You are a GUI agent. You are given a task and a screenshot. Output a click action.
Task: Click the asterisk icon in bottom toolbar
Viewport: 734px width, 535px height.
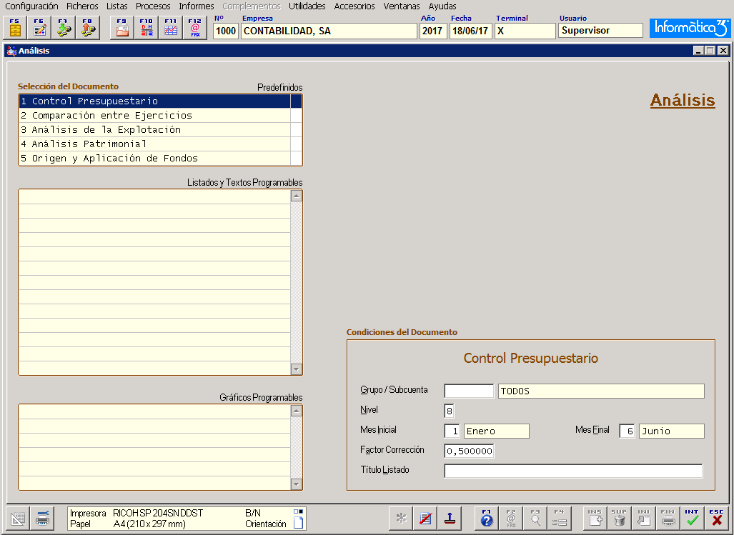(x=401, y=518)
